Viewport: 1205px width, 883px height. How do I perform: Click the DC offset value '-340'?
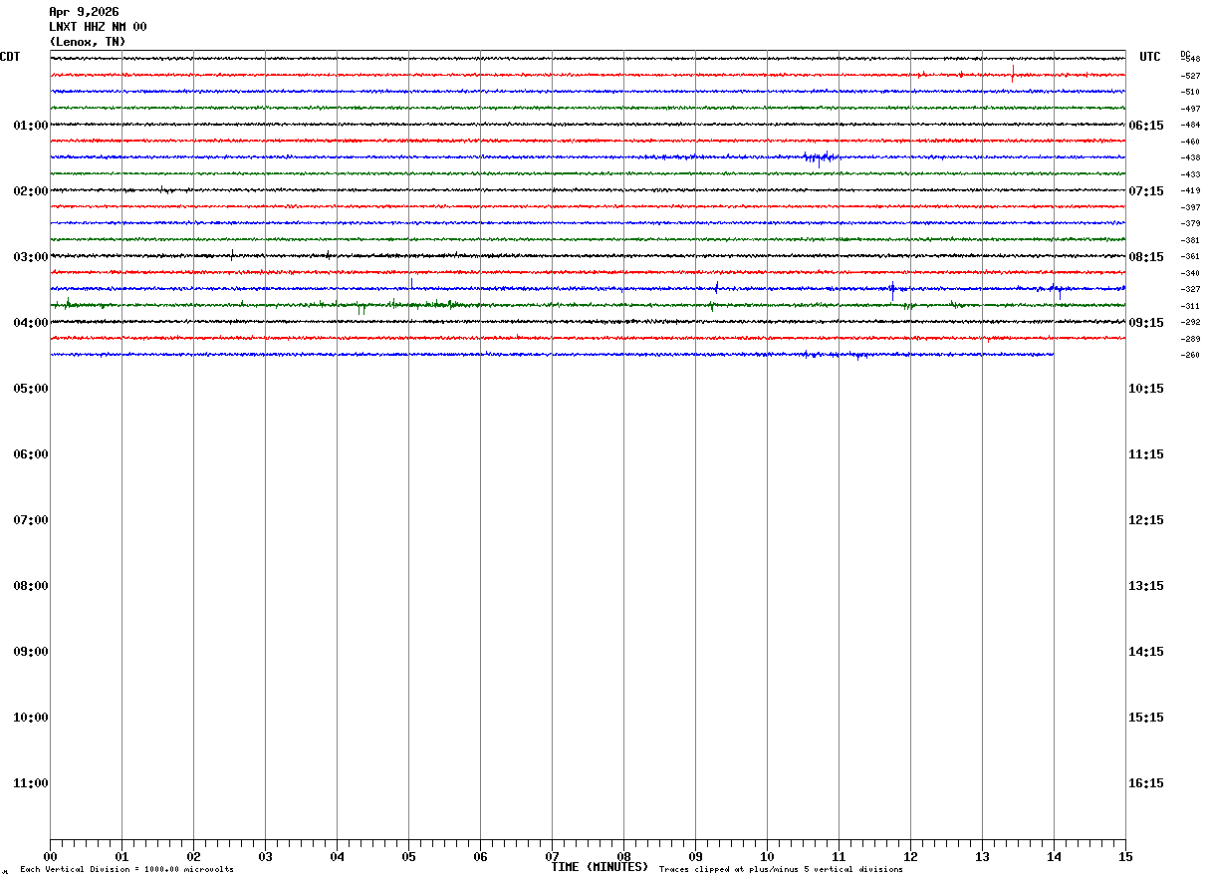coord(1190,273)
